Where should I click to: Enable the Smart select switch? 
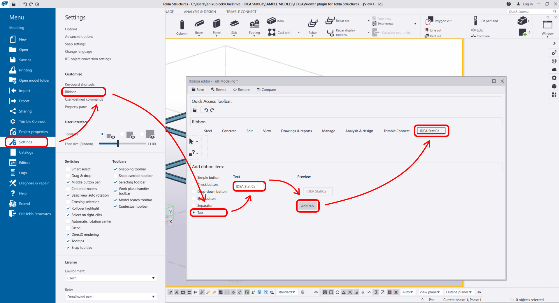68,169
